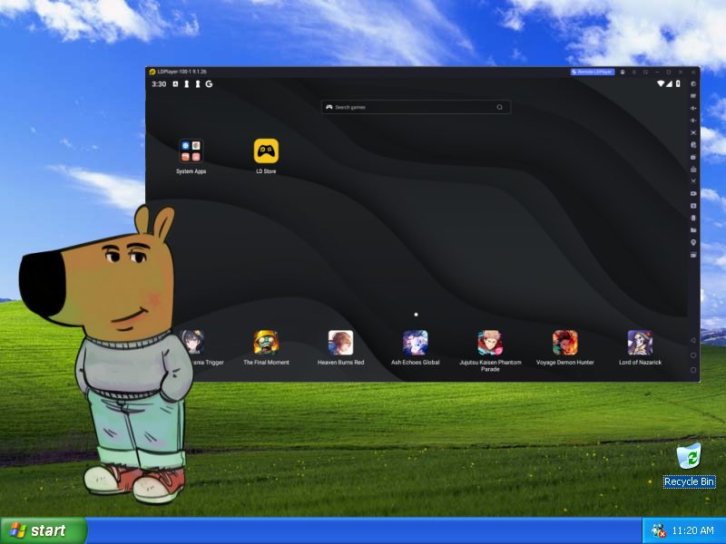Screen dimensions: 726x544
Task: Open the System Apps folder
Action: click(191, 156)
